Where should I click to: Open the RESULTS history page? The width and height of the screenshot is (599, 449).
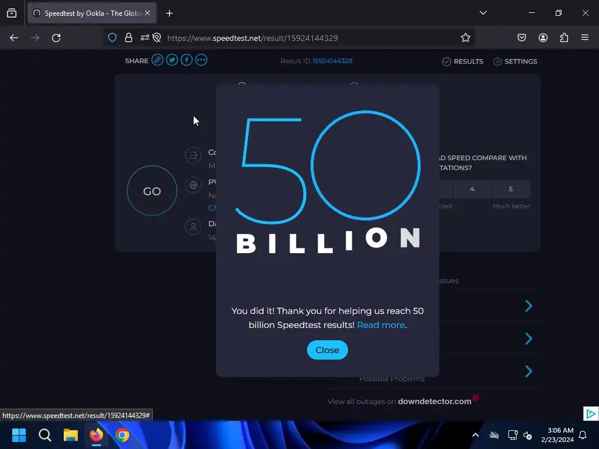click(x=463, y=61)
